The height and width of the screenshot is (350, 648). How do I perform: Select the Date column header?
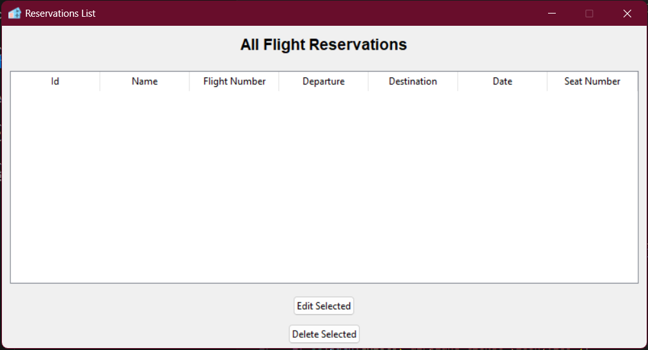502,81
